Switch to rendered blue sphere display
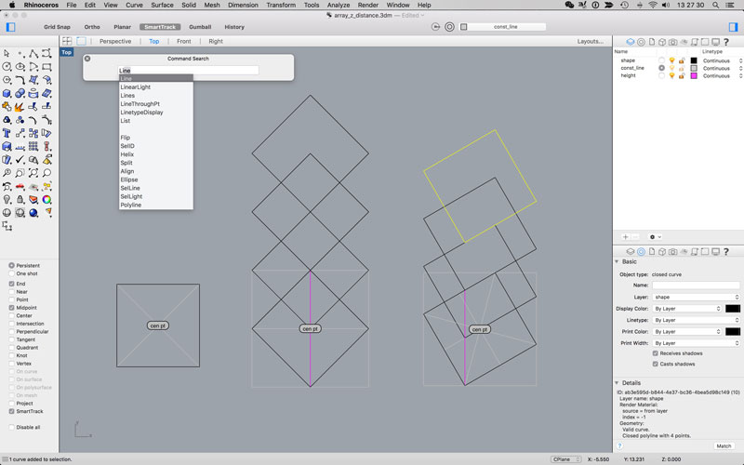Screen dimensions: 744x465 (x=33, y=213)
